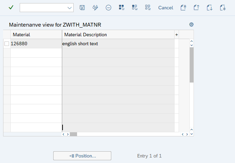Go to next page icon
This screenshot has height=163, width=235.
[210, 8]
